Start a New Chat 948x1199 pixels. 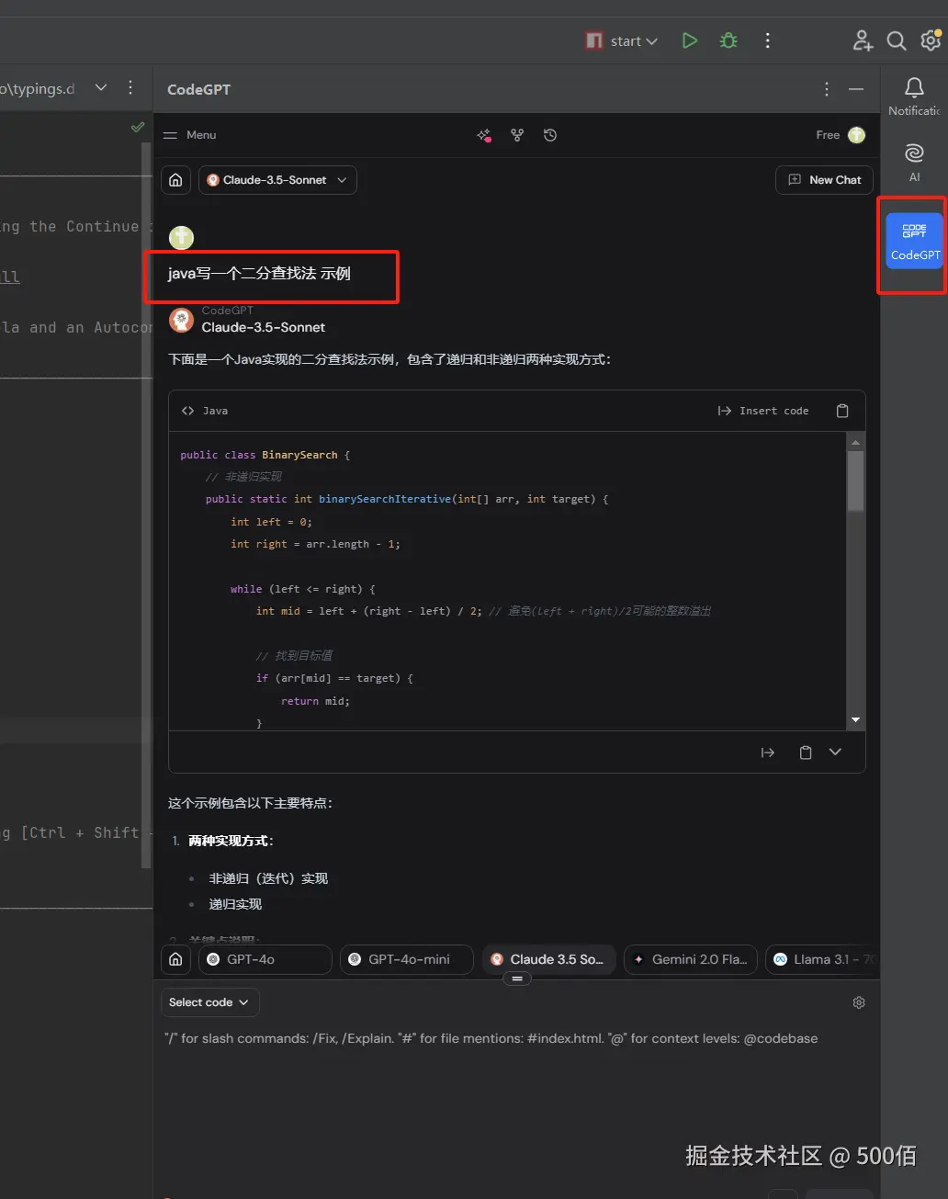824,180
